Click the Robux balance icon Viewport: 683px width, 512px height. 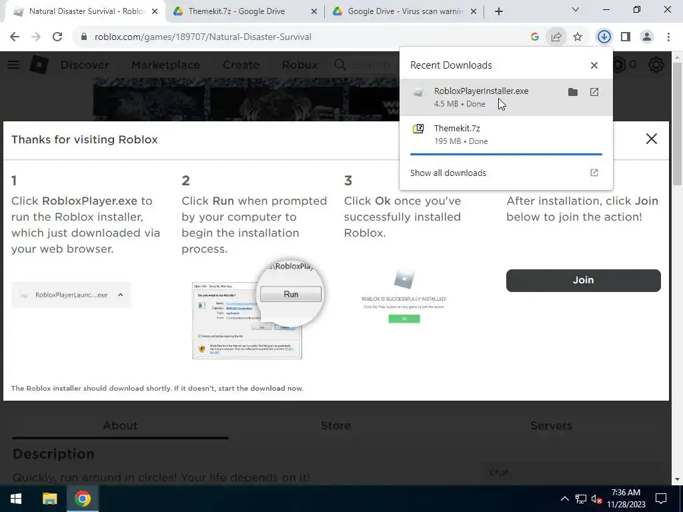pos(618,65)
